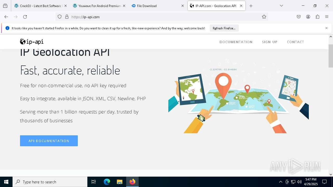Image resolution: width=333 pixels, height=187 pixels.
Task: Click the Firefox taskbar icon
Action: (132, 182)
